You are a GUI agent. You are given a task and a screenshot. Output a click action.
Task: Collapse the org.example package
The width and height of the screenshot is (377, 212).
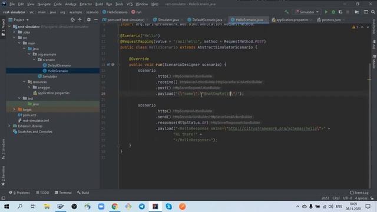click(x=29, y=54)
